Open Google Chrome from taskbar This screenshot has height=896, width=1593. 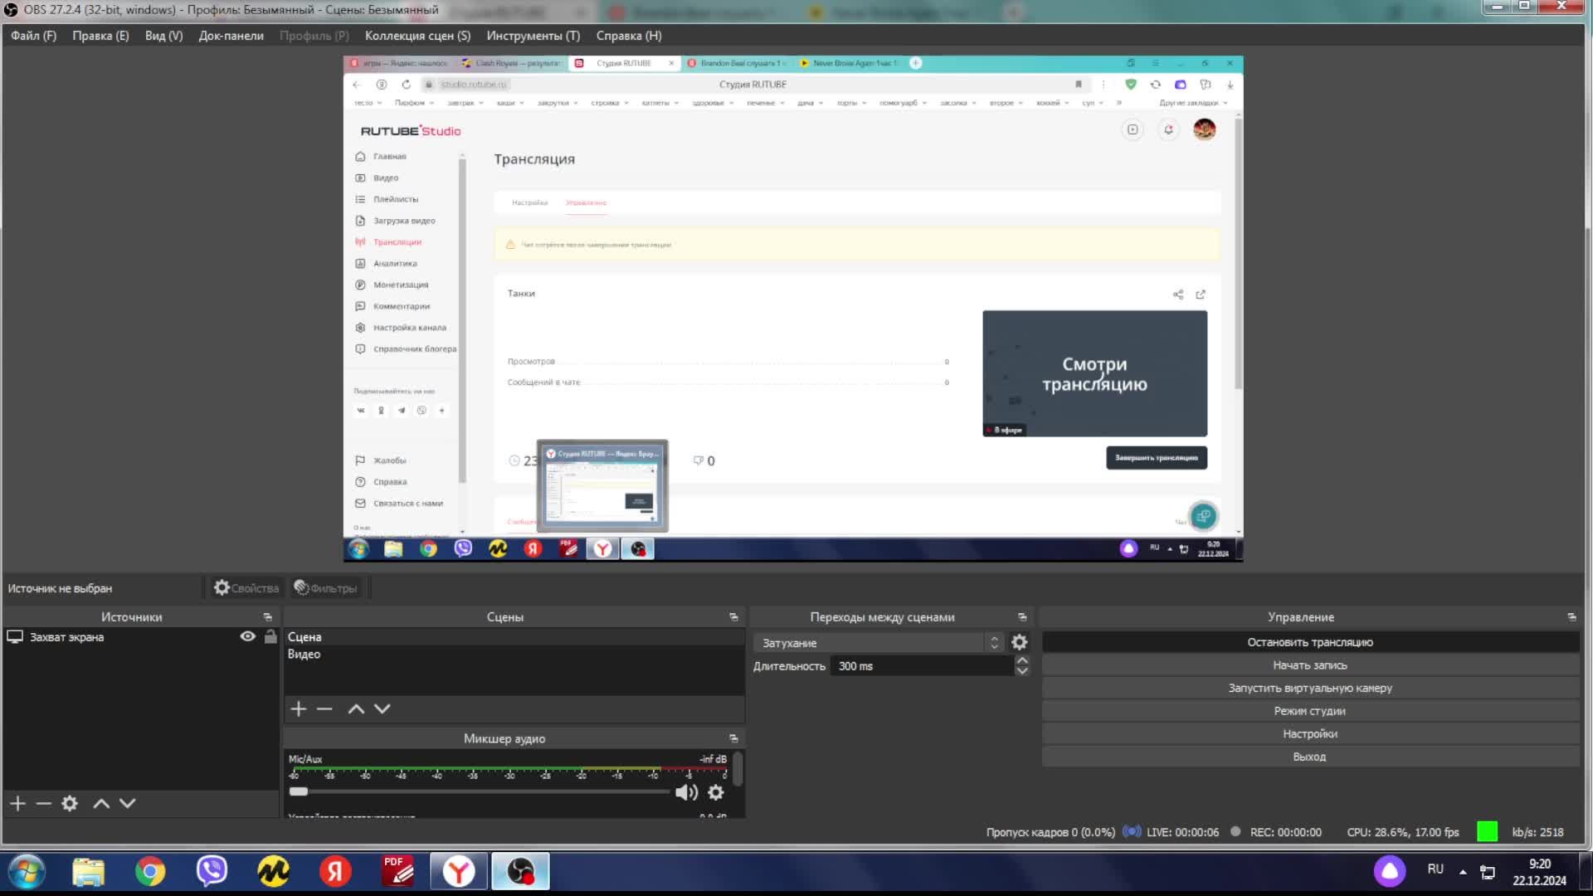tap(150, 872)
